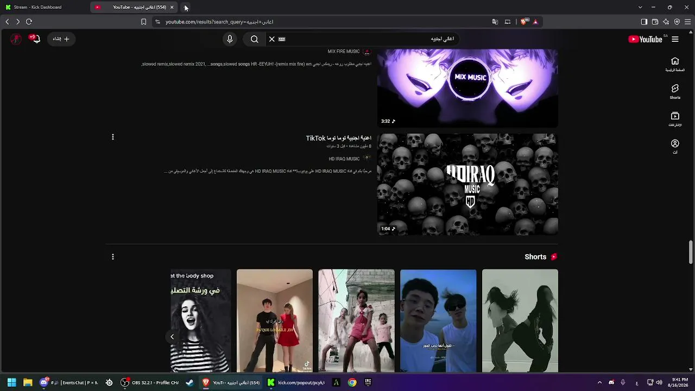Click the Shorts section heading
The image size is (695, 391).
pyautogui.click(x=535, y=257)
